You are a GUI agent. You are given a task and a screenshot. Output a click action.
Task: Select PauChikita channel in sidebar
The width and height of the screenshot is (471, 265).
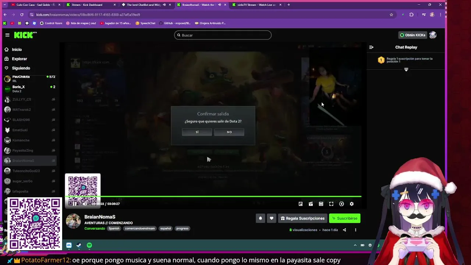[29, 78]
